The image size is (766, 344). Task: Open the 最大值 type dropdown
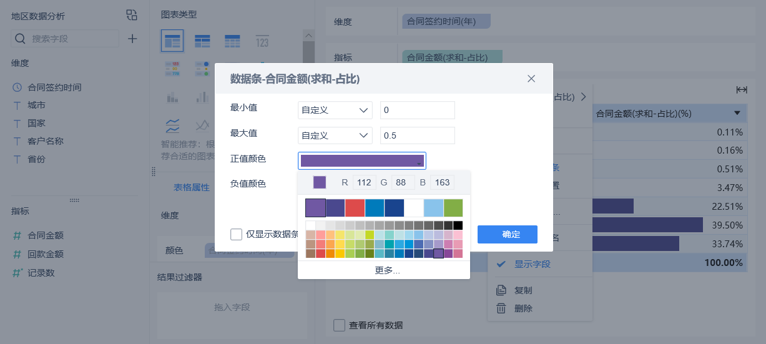tap(335, 135)
